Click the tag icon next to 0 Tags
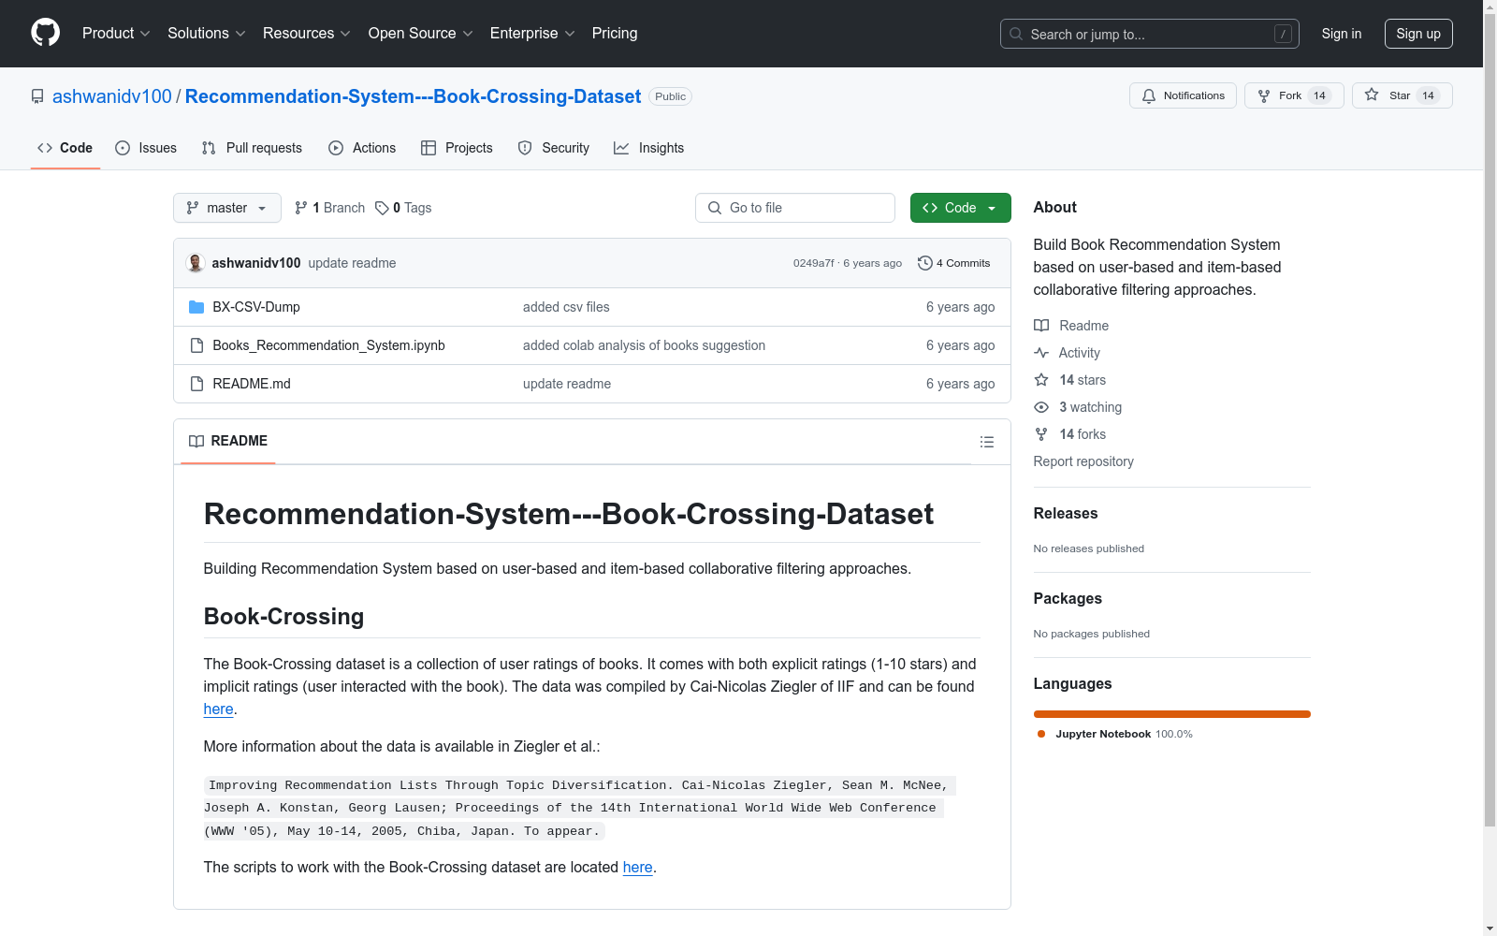The image size is (1497, 936). (382, 208)
